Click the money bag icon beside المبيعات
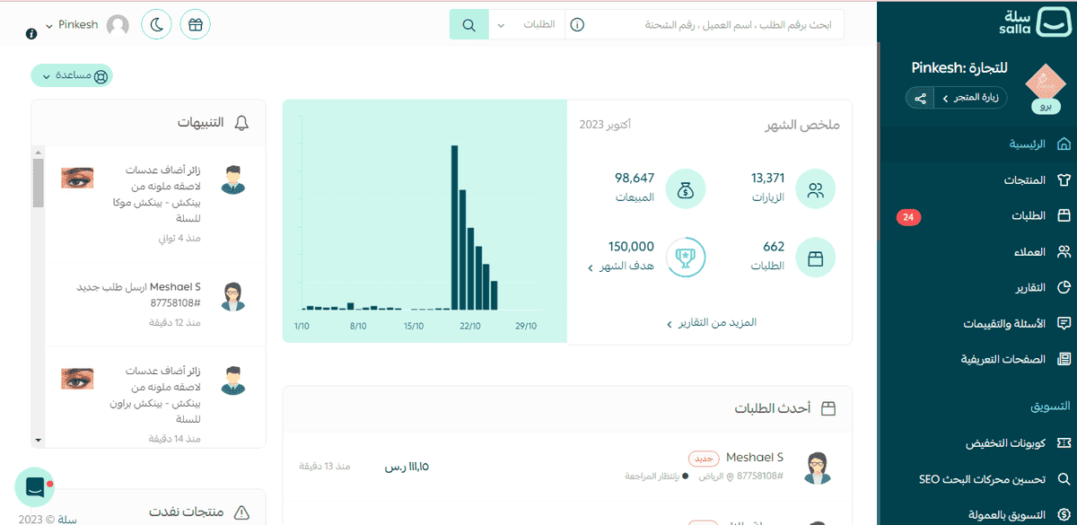 [686, 188]
